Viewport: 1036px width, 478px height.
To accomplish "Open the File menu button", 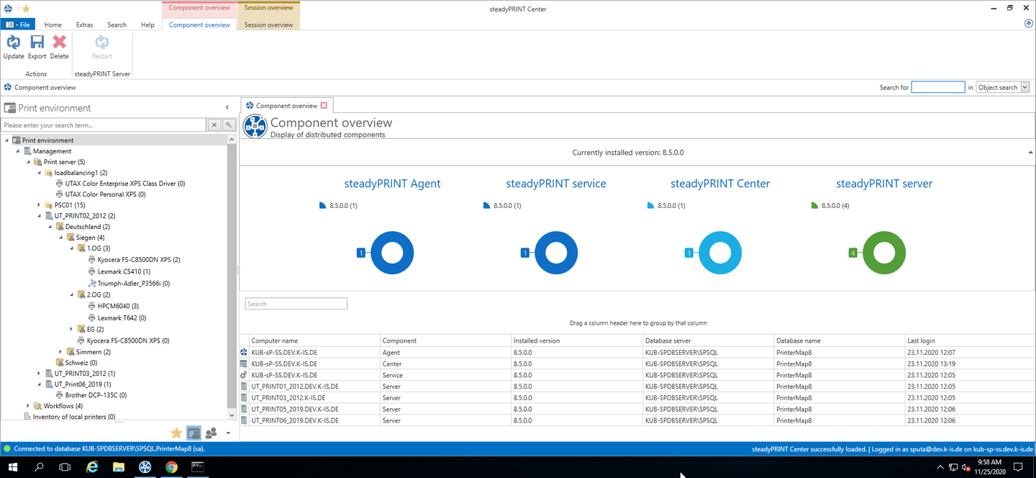I will pos(18,24).
